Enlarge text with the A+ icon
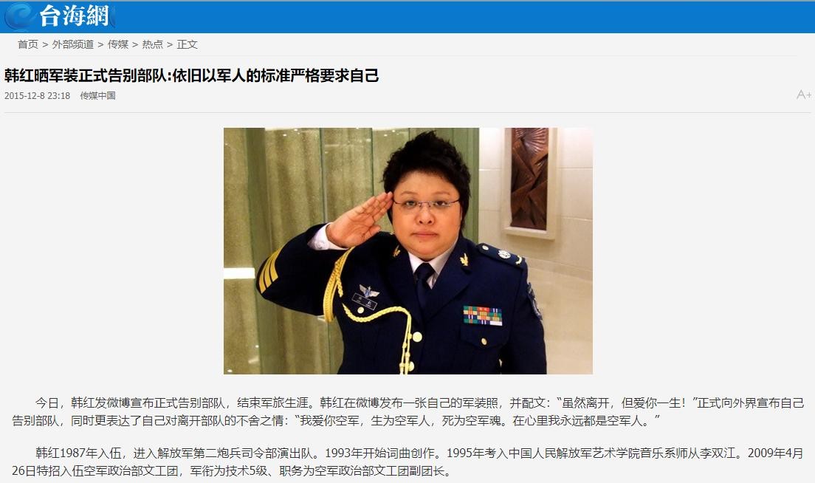815x483 pixels. click(x=804, y=95)
